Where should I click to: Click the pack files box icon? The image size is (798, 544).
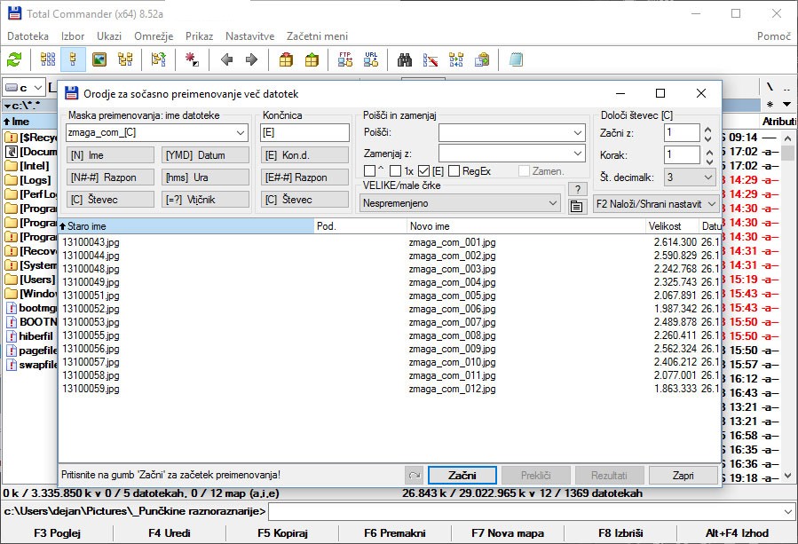point(286,60)
